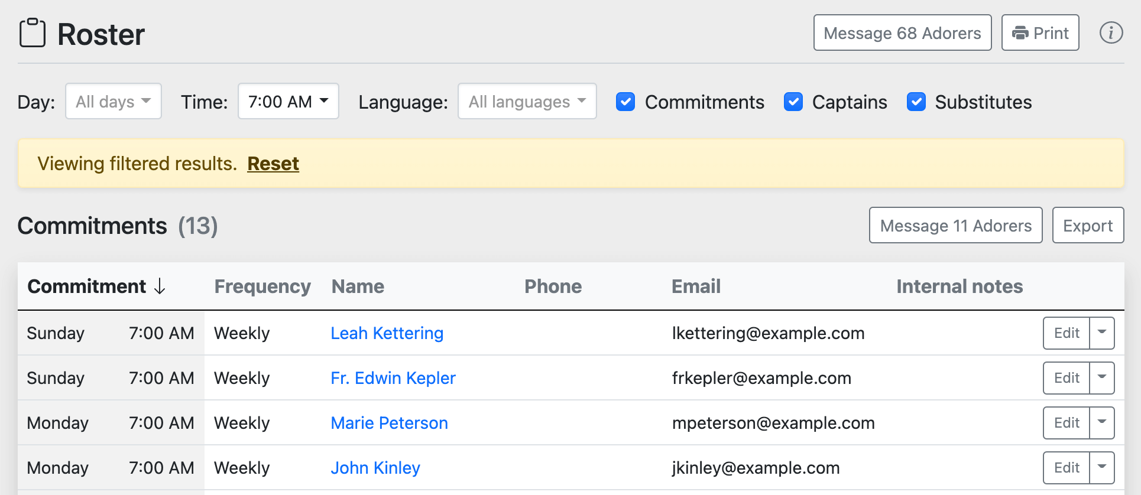The image size is (1141, 495).
Task: Click the info circle icon
Action: [x=1111, y=33]
